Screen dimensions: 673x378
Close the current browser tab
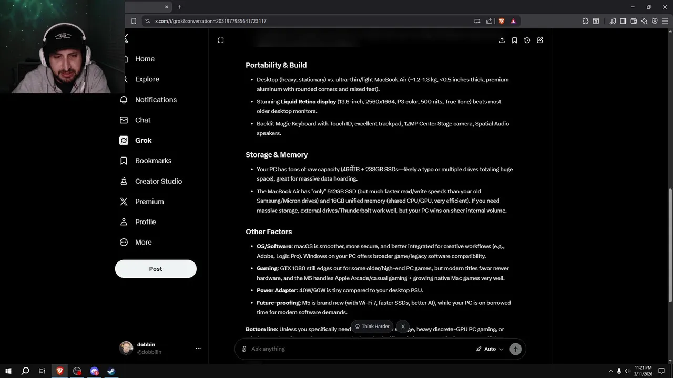click(x=167, y=7)
